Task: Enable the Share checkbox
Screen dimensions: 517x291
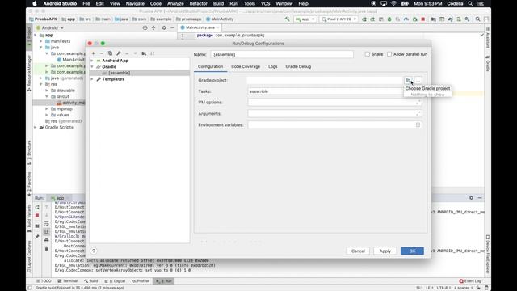Action: [x=368, y=54]
